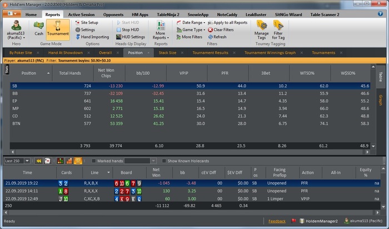The height and width of the screenshot is (229, 389).
Task: Select the CO position row
Action: coord(190,116)
